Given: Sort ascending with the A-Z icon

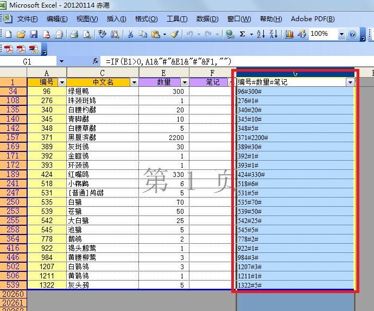Looking at the screenshot, I should 260,34.
